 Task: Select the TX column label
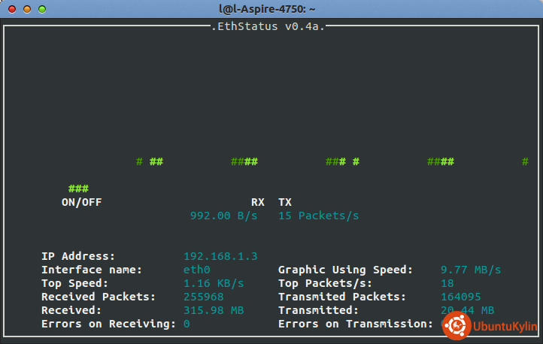[x=285, y=202]
